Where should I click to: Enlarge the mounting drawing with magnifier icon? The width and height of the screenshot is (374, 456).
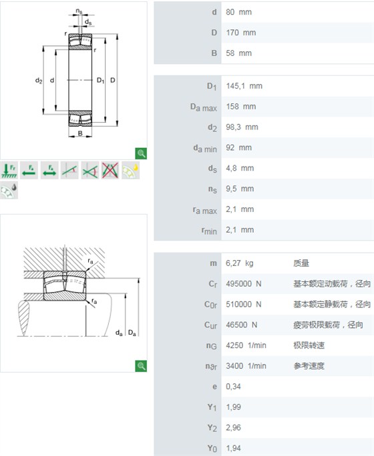pos(141,366)
